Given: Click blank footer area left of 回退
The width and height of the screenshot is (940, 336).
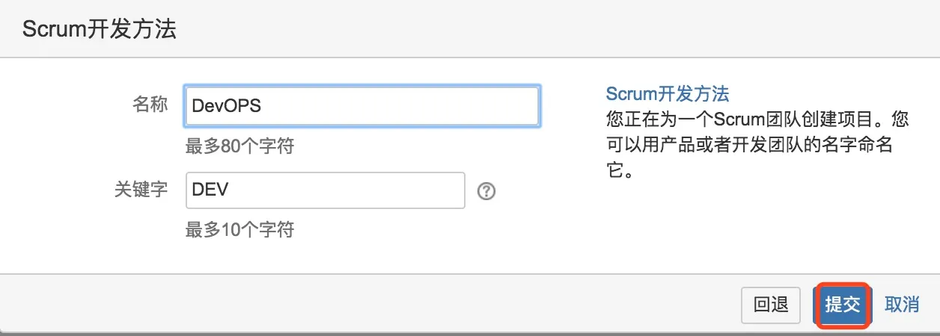Looking at the screenshot, I should [374, 305].
